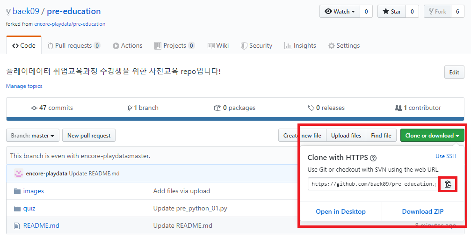Open the Insights tab
This screenshot has width=471, height=239.
coord(300,46)
